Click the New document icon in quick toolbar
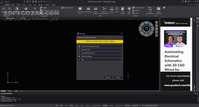Image resolution: width=199 pixels, height=107 pixels. (25, 1)
